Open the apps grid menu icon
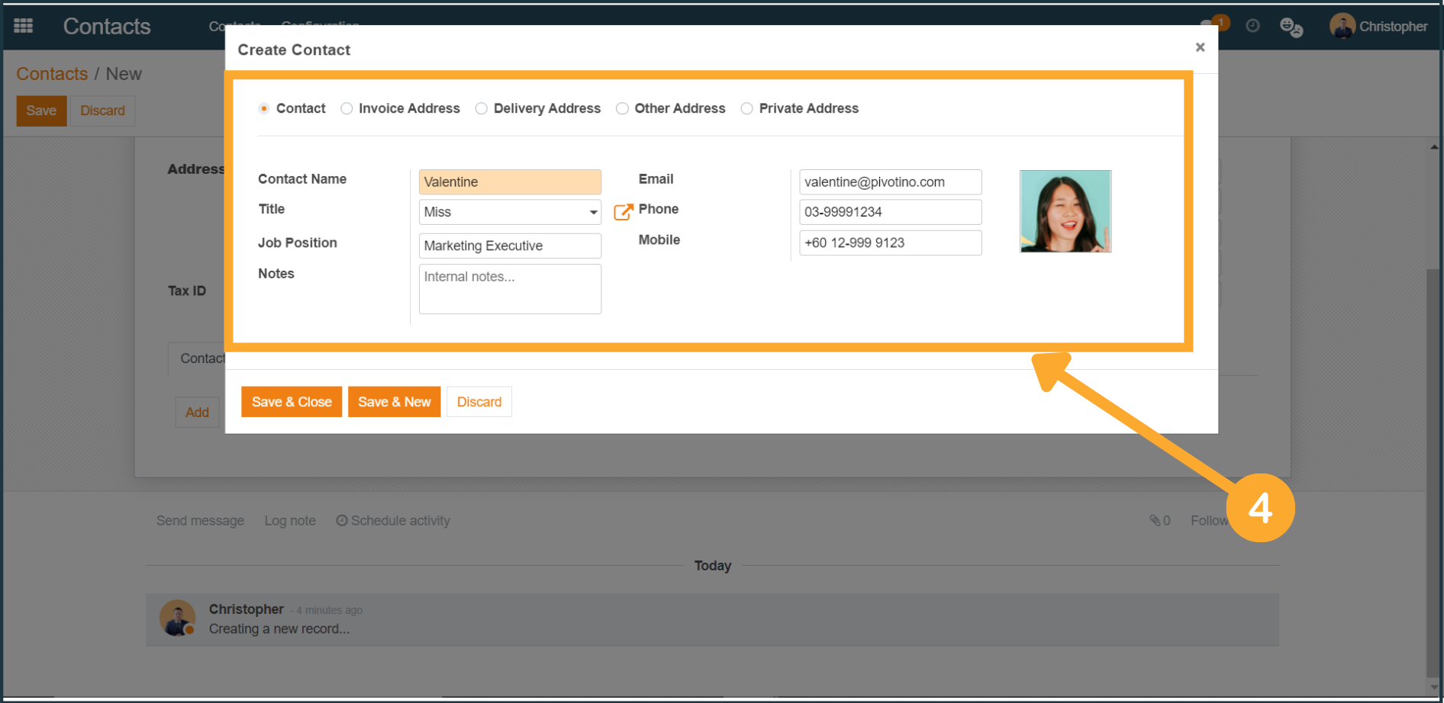1444x703 pixels. pyautogui.click(x=24, y=26)
